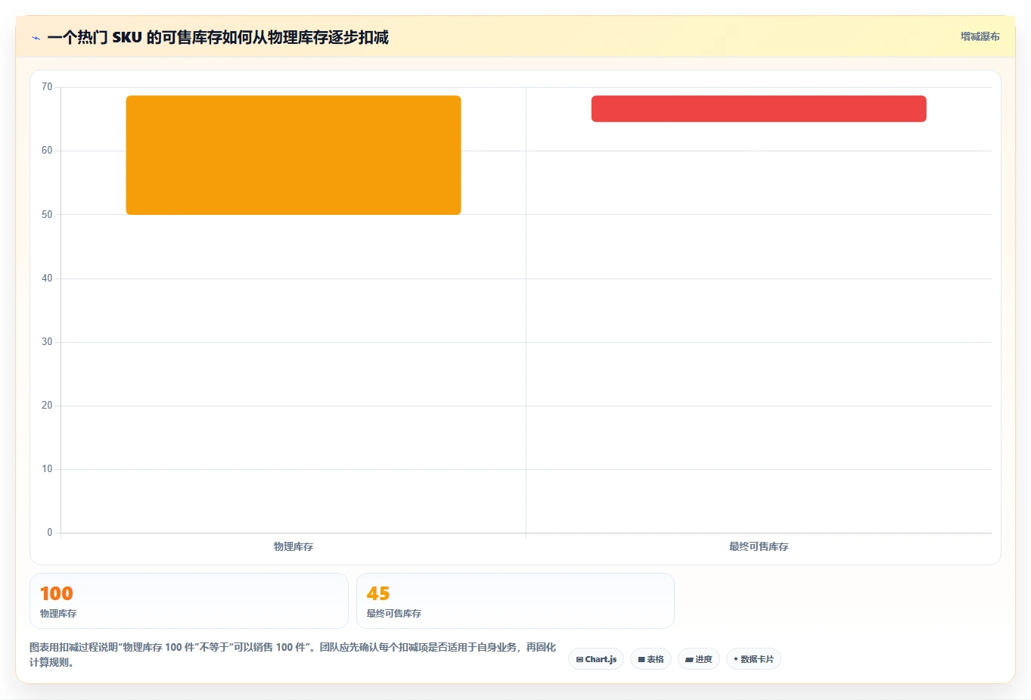
Task: Open the 100 物理库存 data card
Action: click(189, 601)
